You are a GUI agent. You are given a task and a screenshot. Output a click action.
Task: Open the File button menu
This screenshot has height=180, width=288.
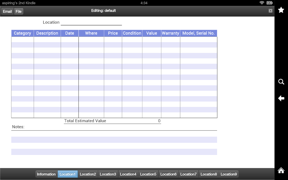click(19, 11)
